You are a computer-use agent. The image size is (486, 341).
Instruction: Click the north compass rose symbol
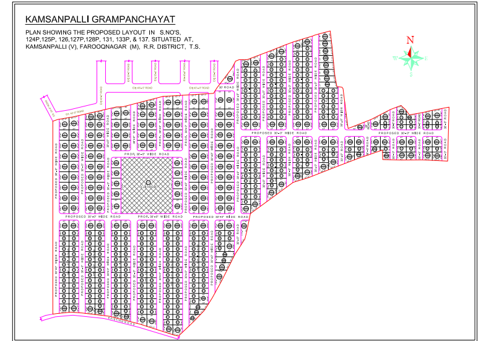click(410, 58)
